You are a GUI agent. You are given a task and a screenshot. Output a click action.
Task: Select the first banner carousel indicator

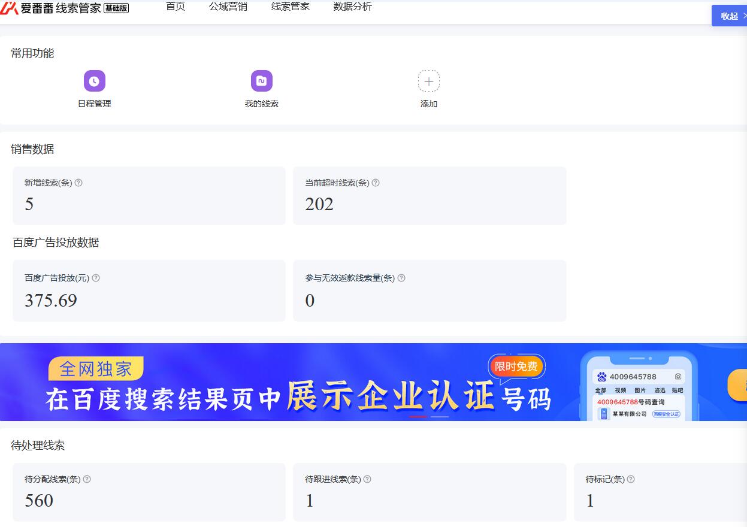coord(419,416)
